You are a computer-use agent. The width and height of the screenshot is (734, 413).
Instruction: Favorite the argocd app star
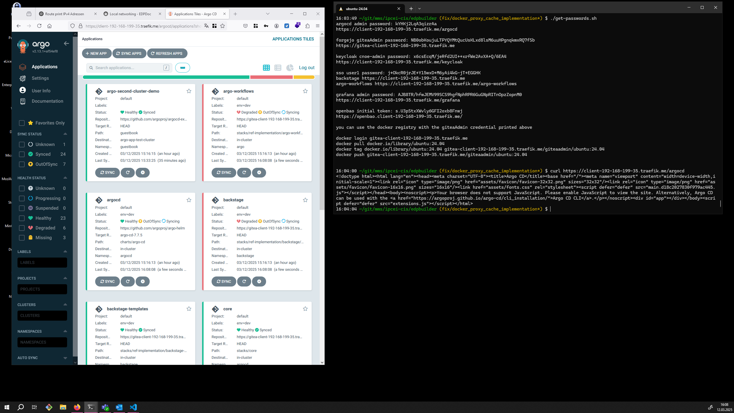coord(189,200)
